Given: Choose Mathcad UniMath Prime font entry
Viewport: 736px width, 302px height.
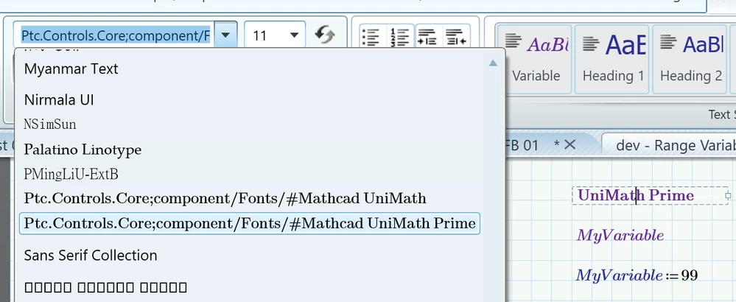Looking at the screenshot, I should (250, 223).
